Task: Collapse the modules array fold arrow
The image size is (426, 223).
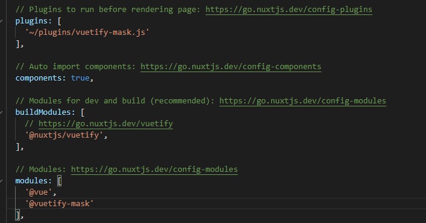Action: tap(1, 181)
